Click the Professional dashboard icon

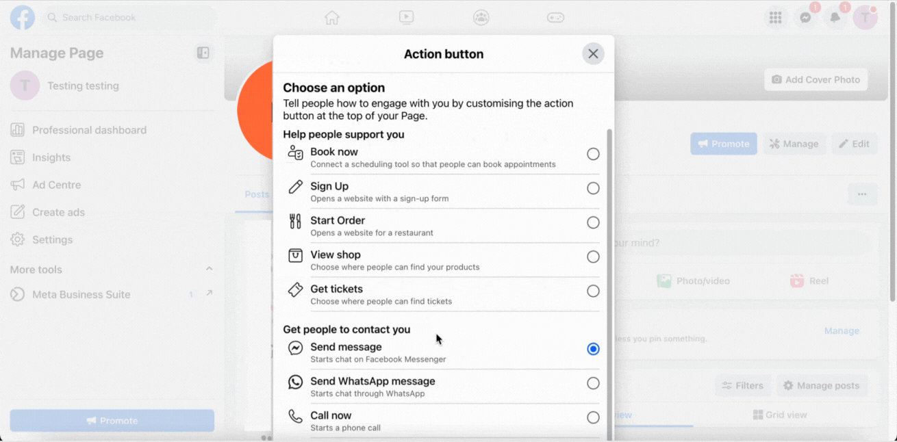(x=18, y=130)
